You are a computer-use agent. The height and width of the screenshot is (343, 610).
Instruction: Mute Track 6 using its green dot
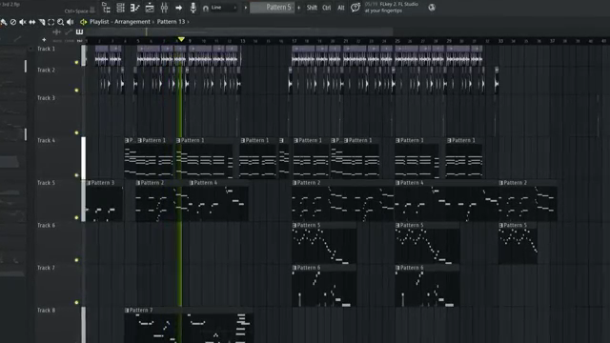(x=76, y=260)
